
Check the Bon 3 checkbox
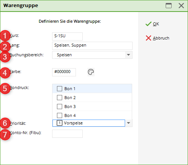pos(60,107)
